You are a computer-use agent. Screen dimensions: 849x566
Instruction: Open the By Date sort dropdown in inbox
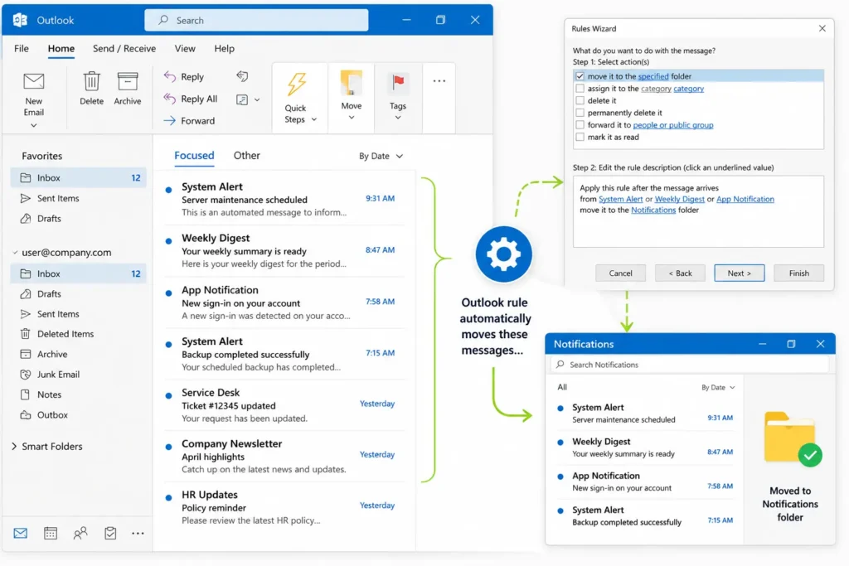(x=381, y=156)
